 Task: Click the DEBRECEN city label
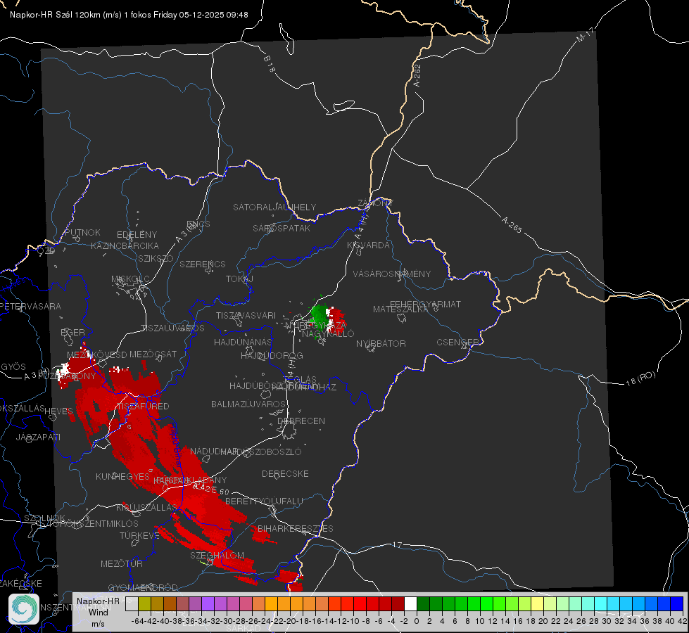301,421
